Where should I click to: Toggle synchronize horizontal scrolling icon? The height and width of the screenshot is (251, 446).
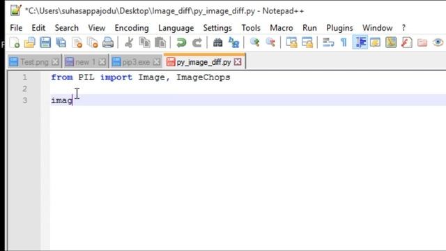(307, 43)
